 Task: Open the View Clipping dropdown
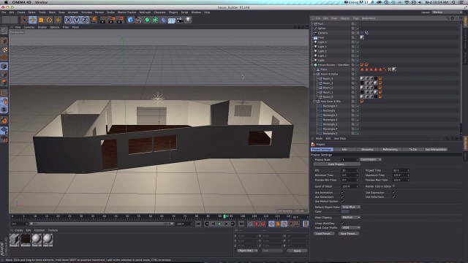pyautogui.click(x=351, y=218)
